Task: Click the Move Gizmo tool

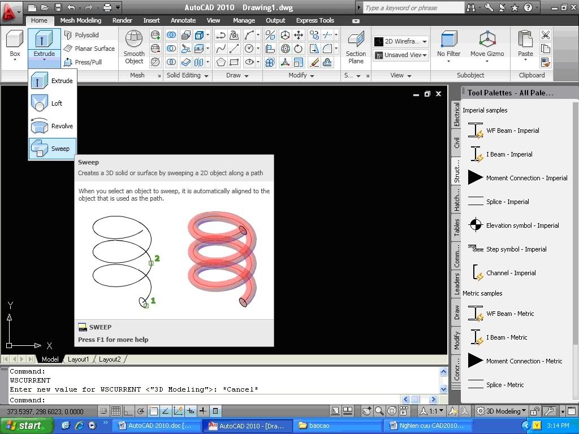Action: 487,46
